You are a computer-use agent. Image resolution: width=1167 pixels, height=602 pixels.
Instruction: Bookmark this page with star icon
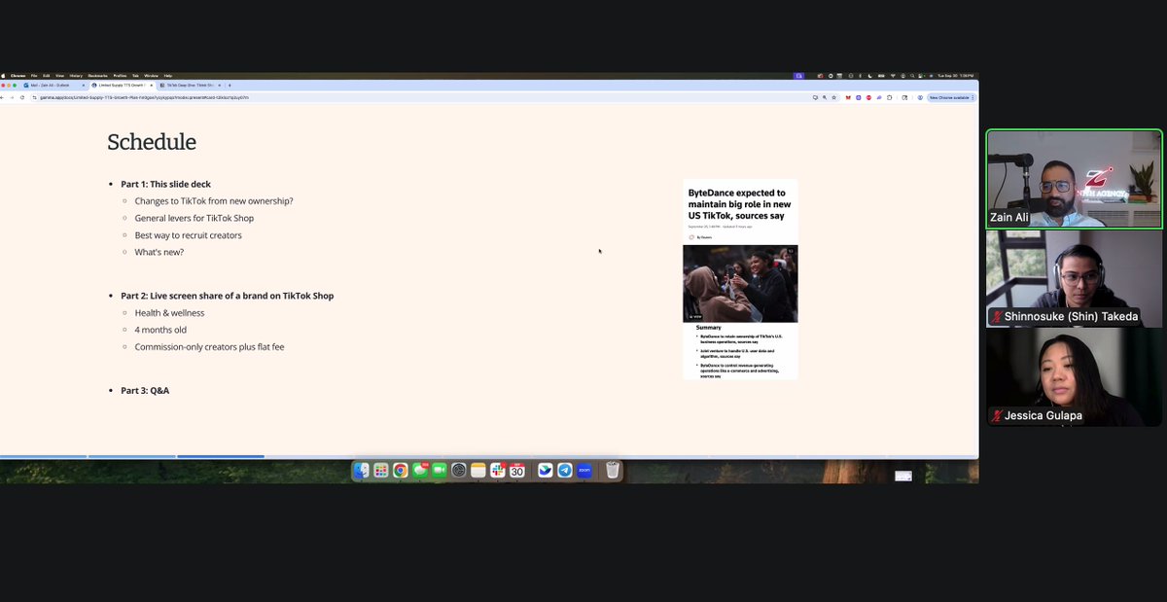coord(833,97)
